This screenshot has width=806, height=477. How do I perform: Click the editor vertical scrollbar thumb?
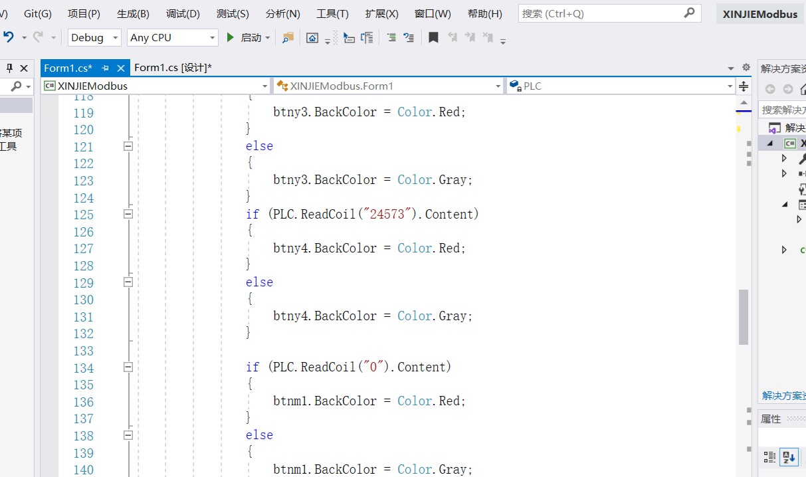point(744,317)
